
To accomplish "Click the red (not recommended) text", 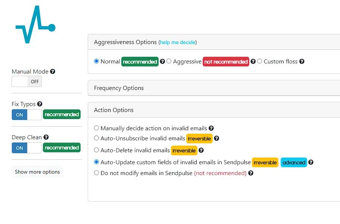I will coord(220,173).
